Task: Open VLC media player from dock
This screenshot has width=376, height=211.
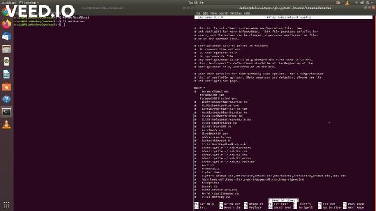Action: 6,124
